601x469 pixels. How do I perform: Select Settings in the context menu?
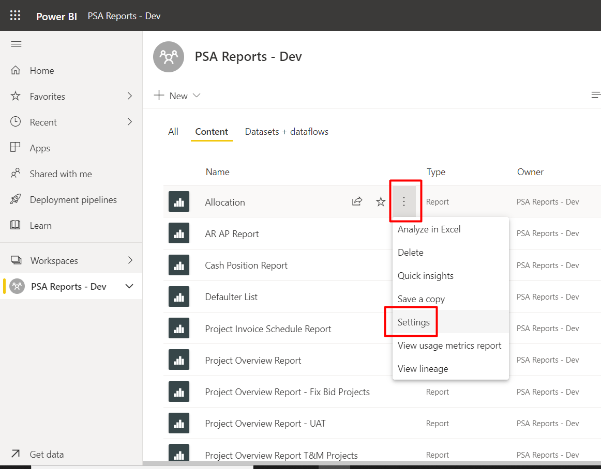[x=414, y=322]
